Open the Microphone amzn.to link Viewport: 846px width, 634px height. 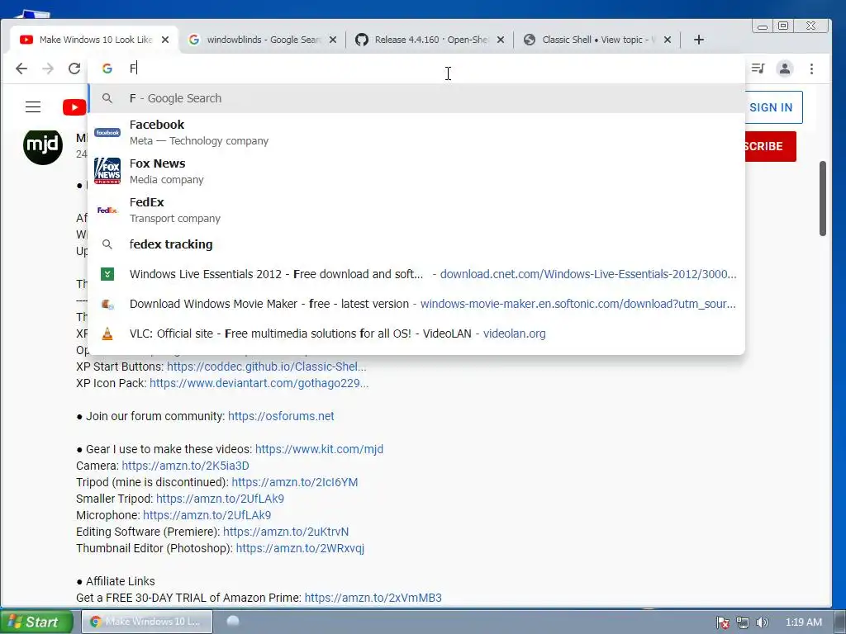(207, 515)
